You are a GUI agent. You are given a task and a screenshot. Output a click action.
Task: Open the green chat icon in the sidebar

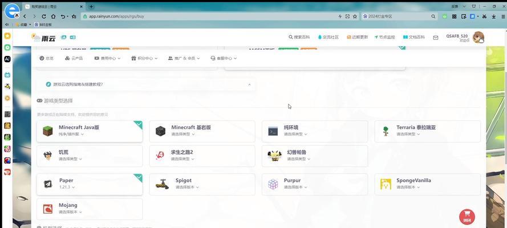[7, 47]
